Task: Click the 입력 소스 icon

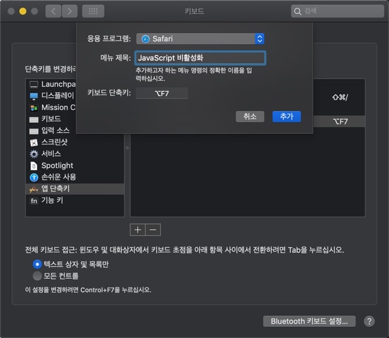Action: click(x=34, y=131)
